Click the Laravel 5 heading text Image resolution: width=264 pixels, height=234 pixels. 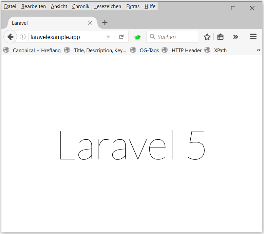[132, 145]
